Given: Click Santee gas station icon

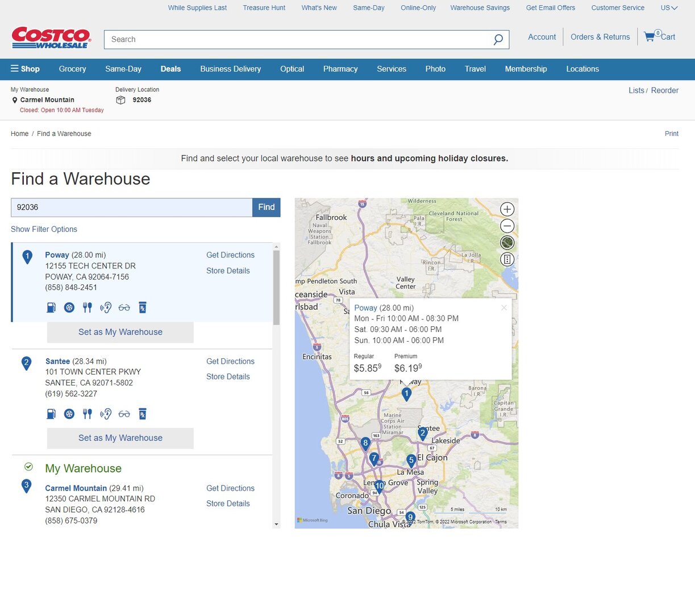Looking at the screenshot, I should (51, 414).
